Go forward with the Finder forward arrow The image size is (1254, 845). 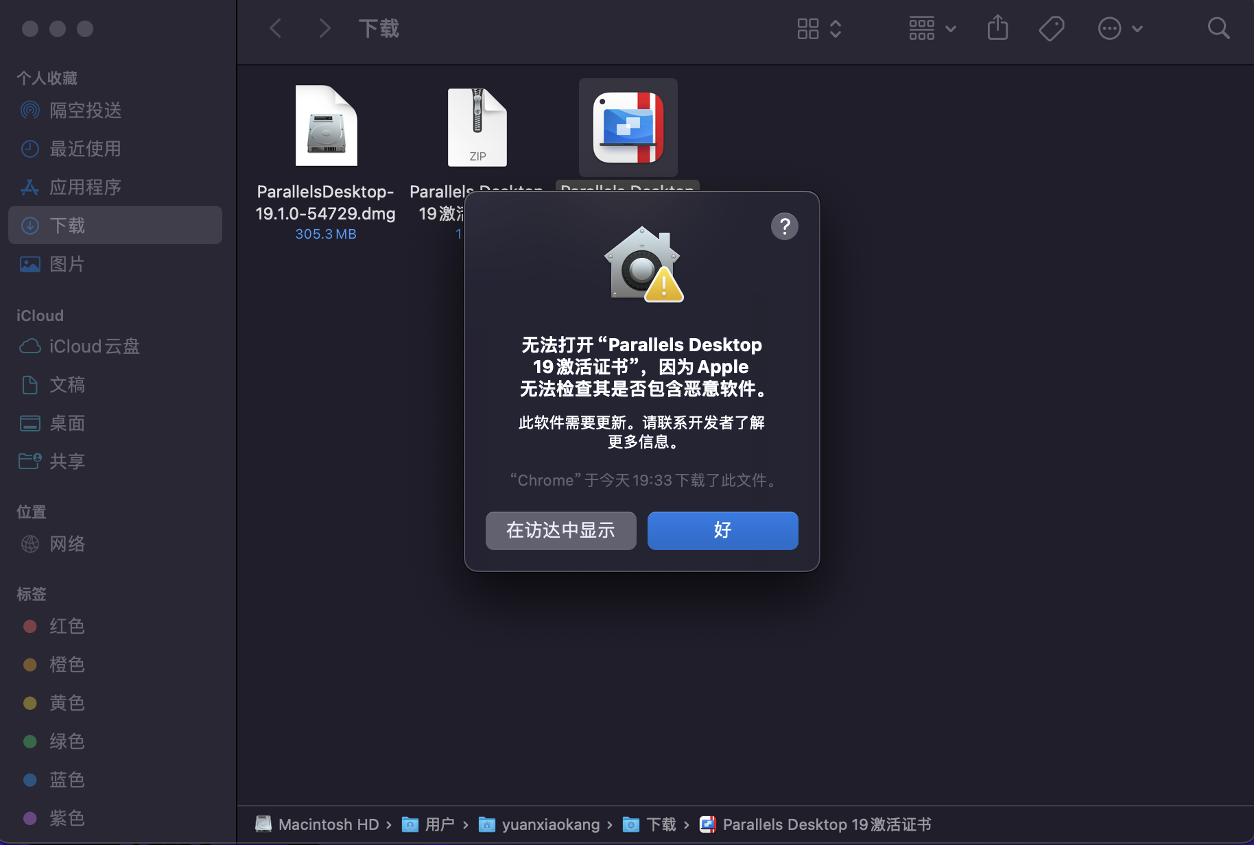324,28
